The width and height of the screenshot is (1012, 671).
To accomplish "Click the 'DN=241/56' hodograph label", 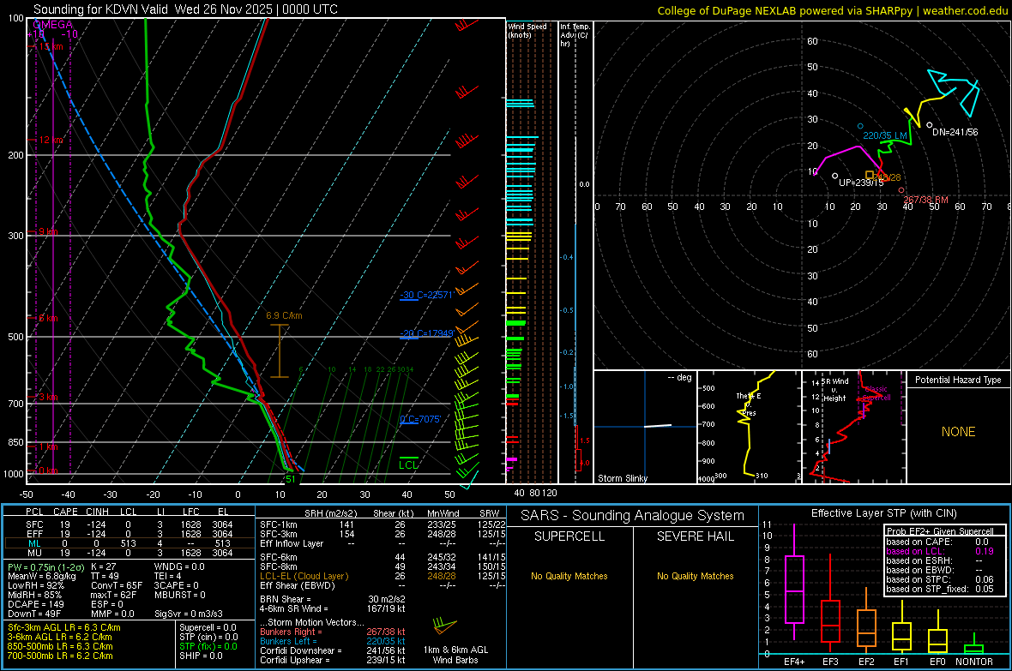I will (x=955, y=132).
